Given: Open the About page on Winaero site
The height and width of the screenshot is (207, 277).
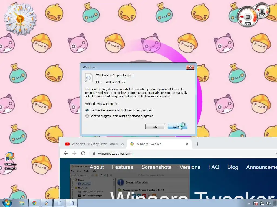Looking at the screenshot, I should [x=97, y=167].
